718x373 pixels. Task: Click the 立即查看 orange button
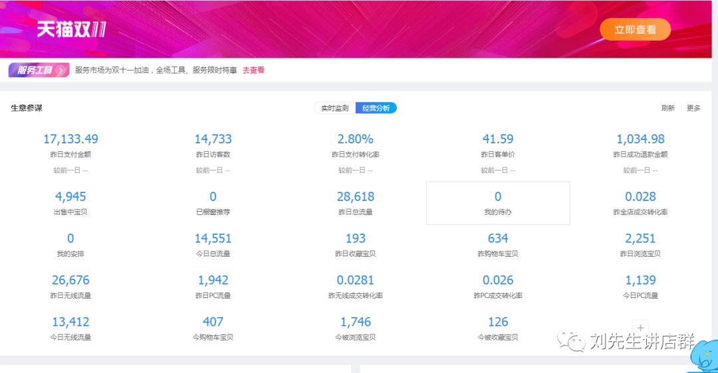click(635, 30)
